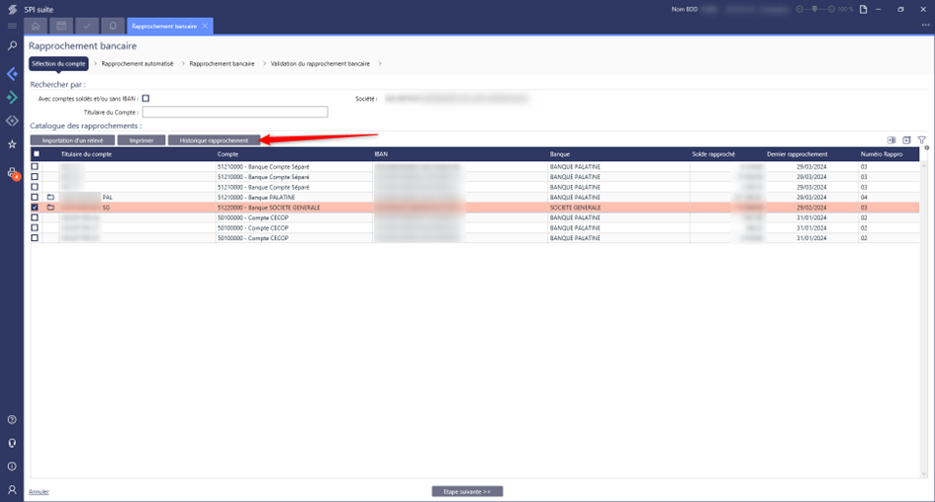This screenshot has height=502, width=935.
Task: Click the SPI suite logo icon
Action: click(12, 10)
